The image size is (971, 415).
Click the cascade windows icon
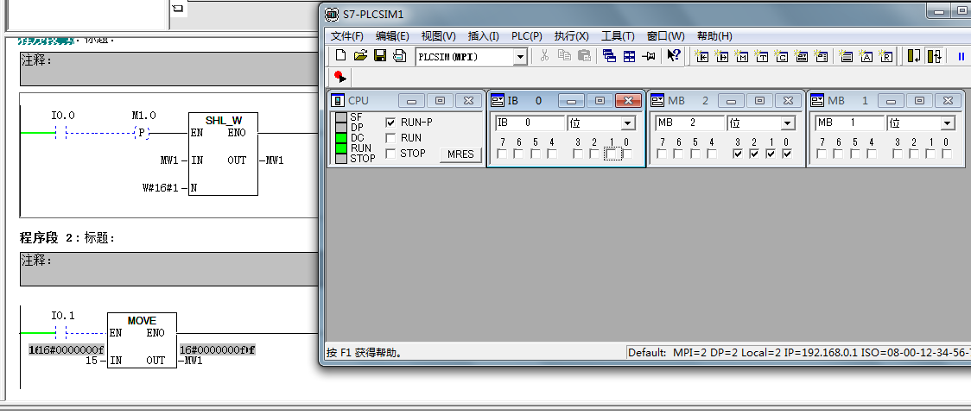[609, 56]
